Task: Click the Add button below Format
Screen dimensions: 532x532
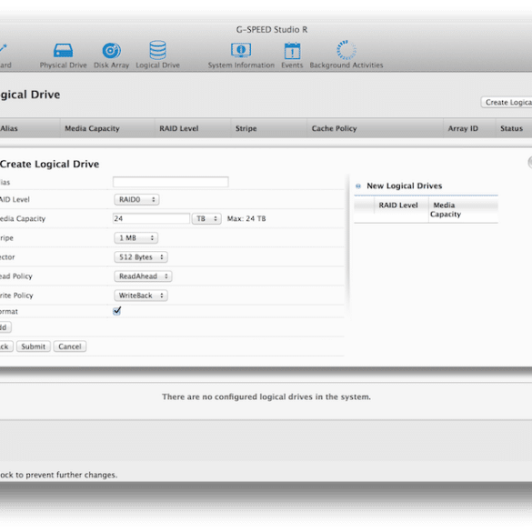Action: tap(5, 327)
